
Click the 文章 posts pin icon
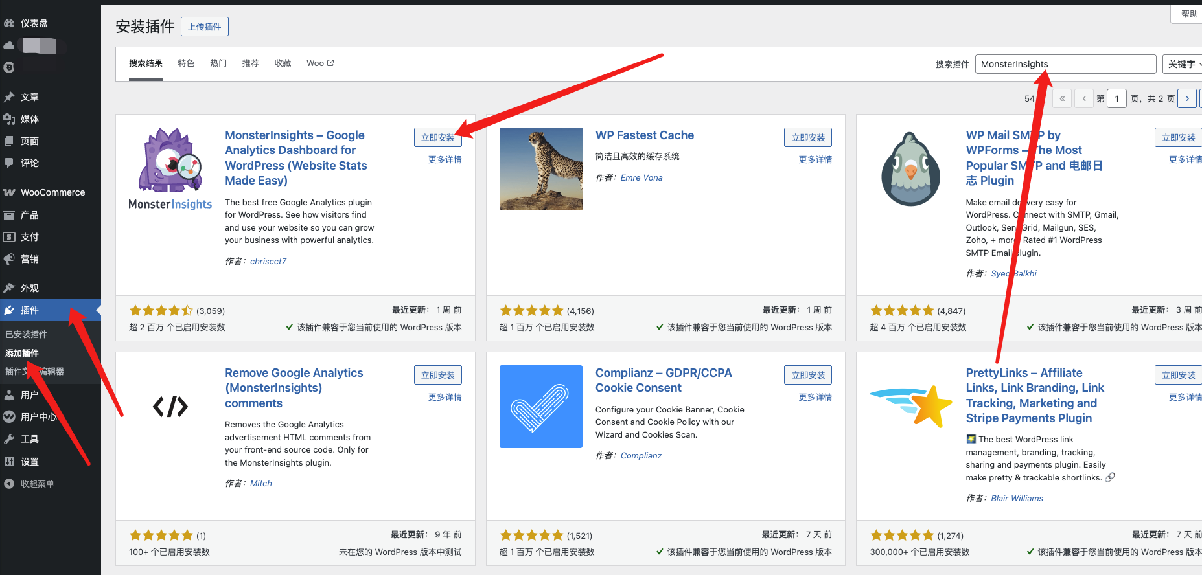9,97
